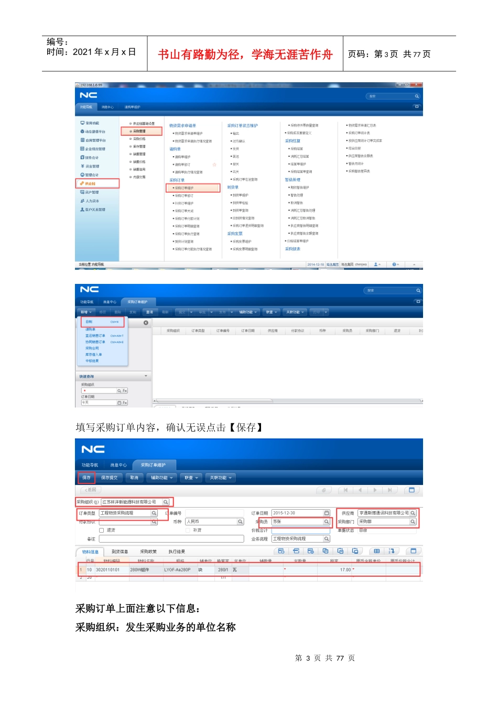
Task: Tick the 退货 checkbox
Action: pyautogui.click(x=102, y=530)
